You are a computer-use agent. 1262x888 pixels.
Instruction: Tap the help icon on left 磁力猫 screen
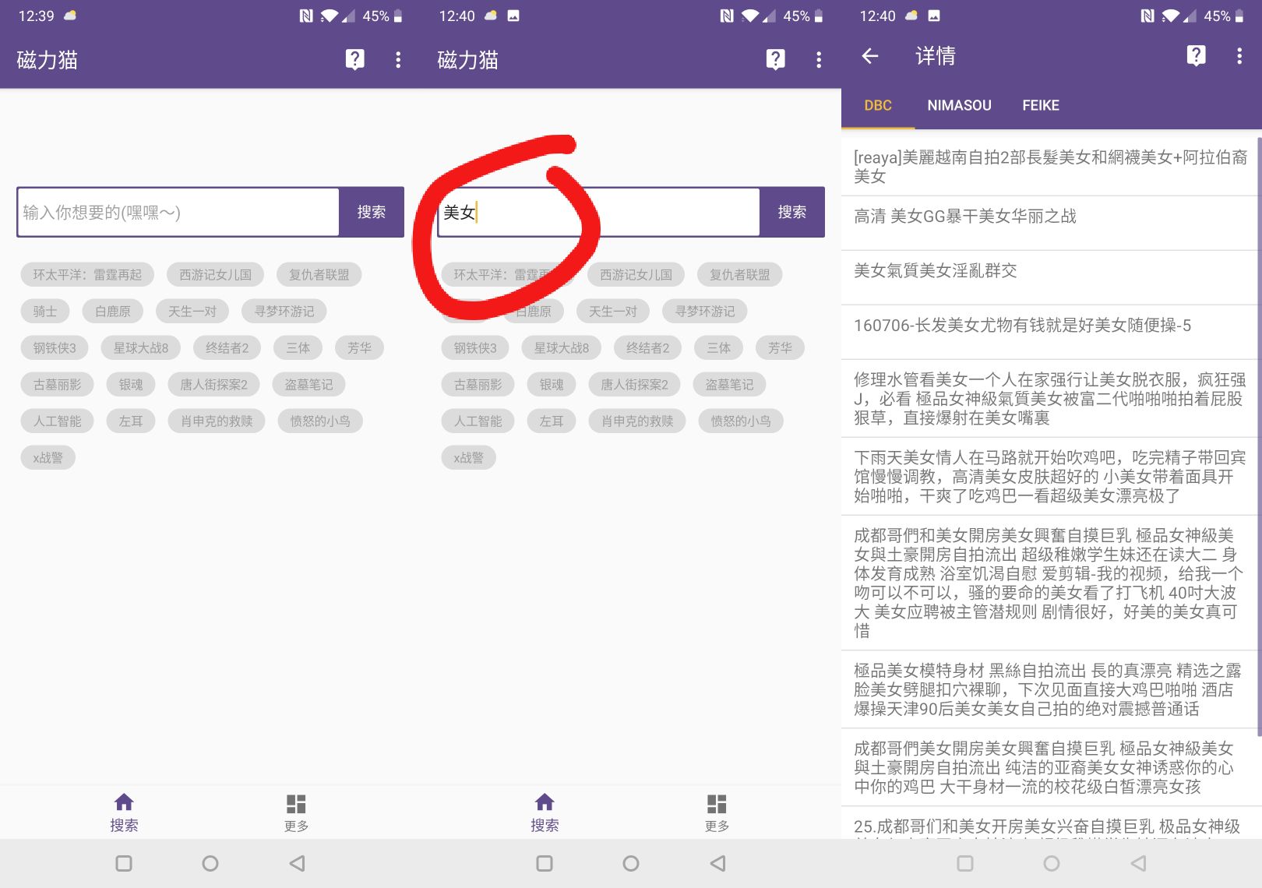(x=355, y=59)
